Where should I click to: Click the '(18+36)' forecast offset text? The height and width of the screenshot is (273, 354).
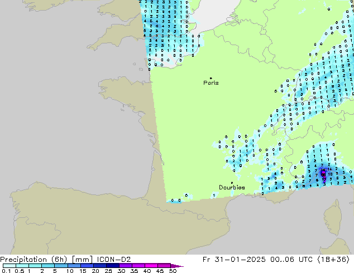(x=333, y=260)
